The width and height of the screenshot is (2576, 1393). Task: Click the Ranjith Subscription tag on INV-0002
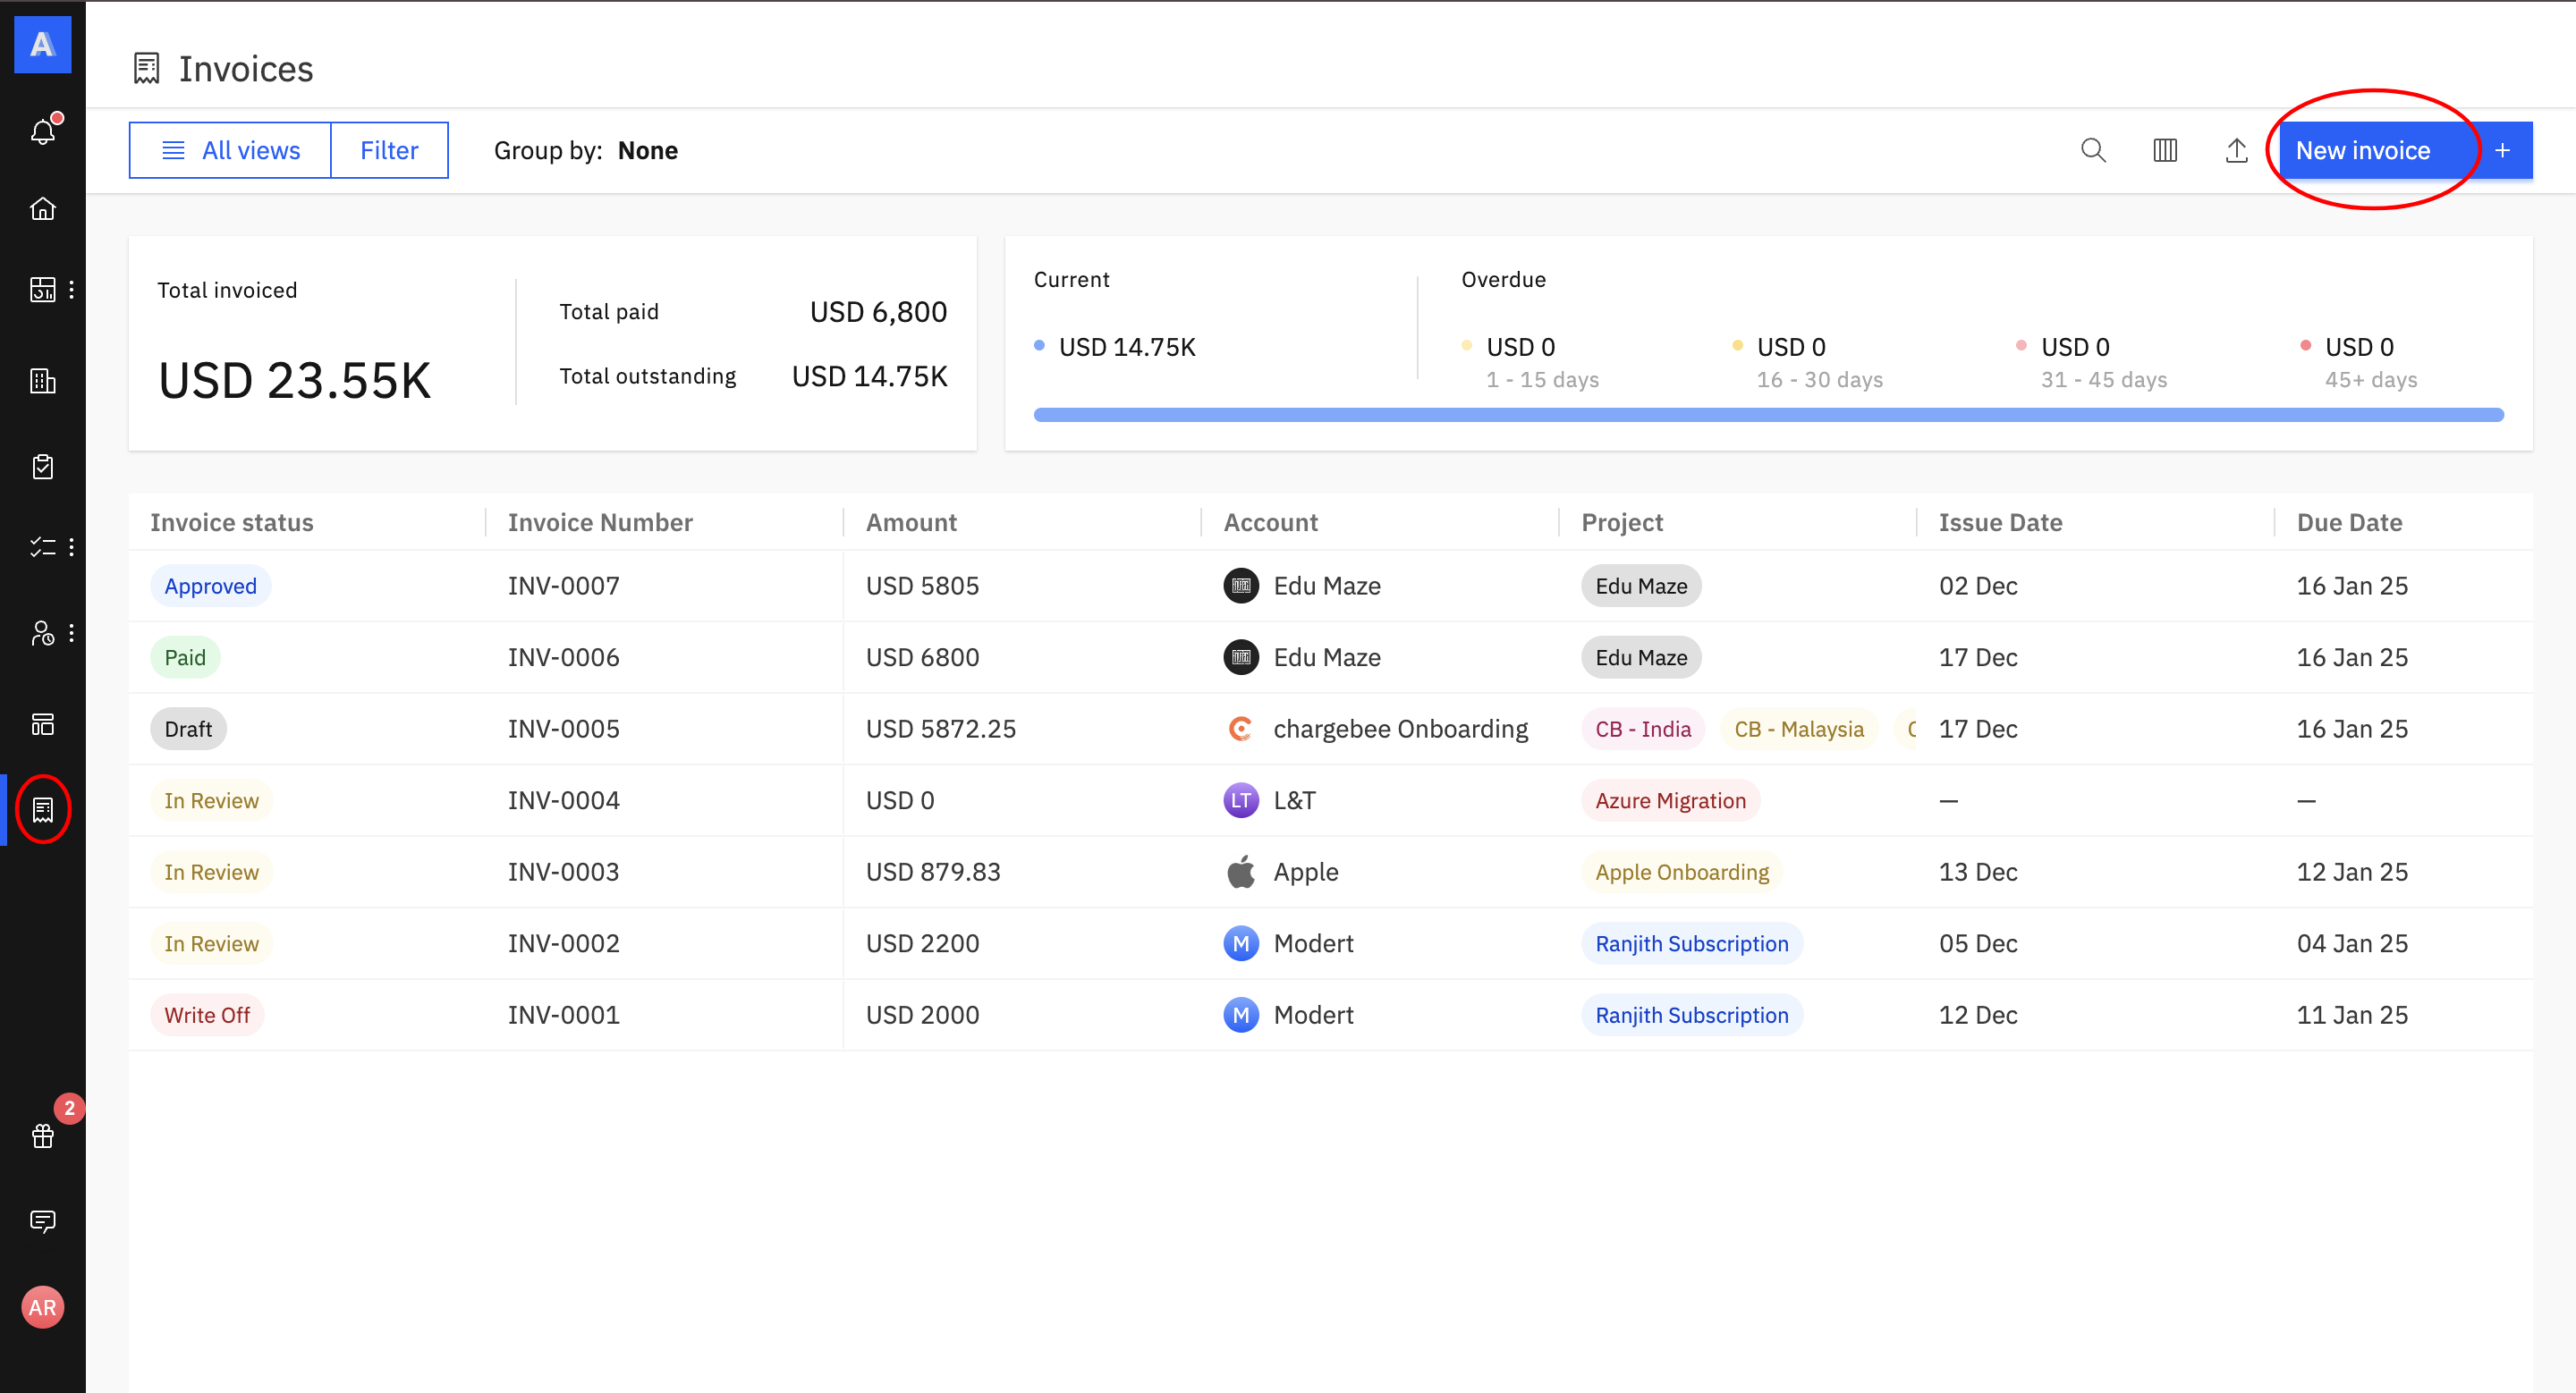pyautogui.click(x=1691, y=943)
